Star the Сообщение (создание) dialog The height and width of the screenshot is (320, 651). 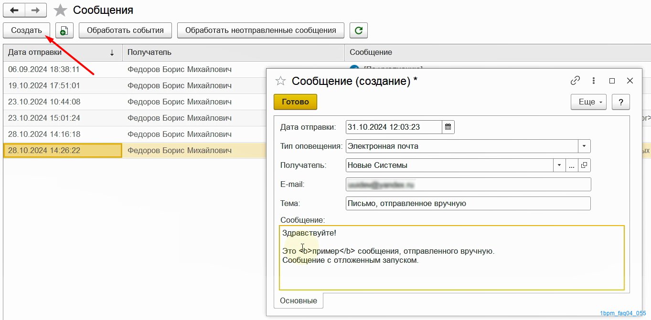click(280, 81)
